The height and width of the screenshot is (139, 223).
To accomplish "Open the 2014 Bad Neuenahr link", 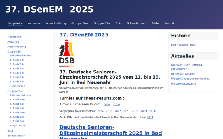I will (x=150, y=117).
